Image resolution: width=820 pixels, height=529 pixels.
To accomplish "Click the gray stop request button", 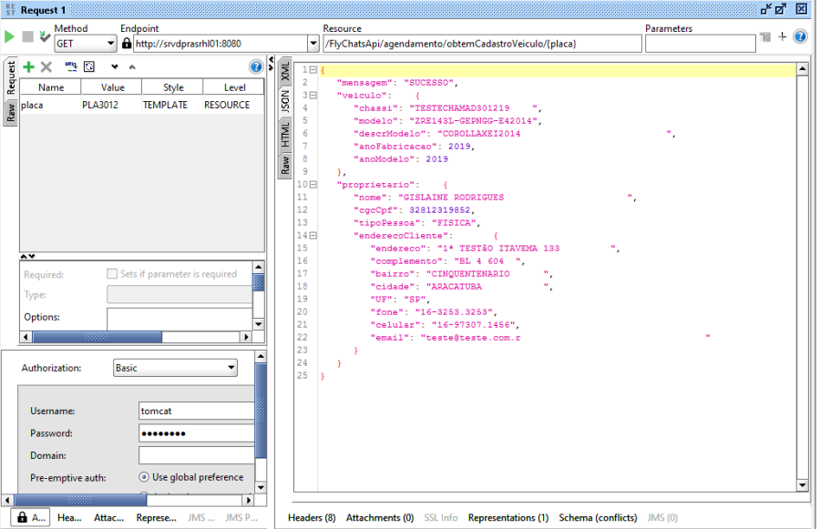I will [27, 36].
